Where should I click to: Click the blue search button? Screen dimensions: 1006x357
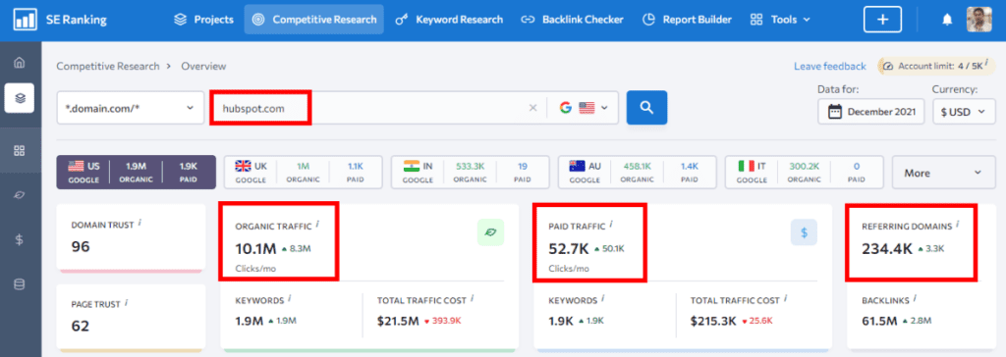(646, 108)
